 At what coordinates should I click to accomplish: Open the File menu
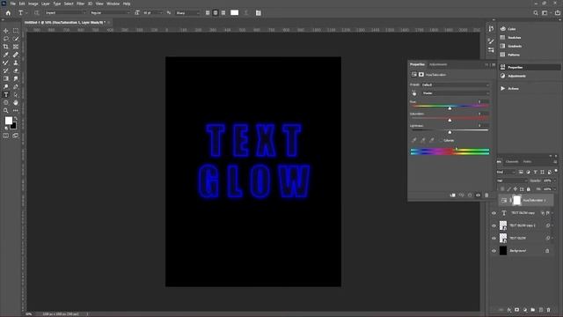(x=13, y=4)
